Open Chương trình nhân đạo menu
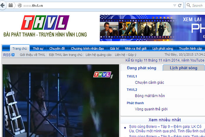This screenshot has width=205, height=137. 87,49
